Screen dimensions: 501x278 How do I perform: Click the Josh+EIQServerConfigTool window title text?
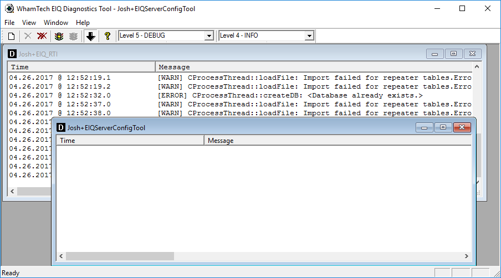106,128
